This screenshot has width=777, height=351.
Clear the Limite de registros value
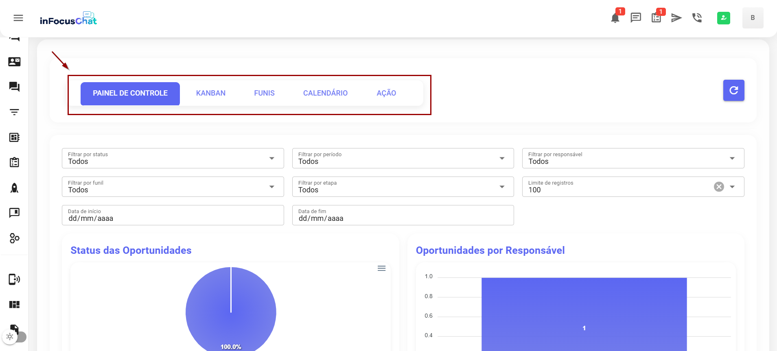719,187
